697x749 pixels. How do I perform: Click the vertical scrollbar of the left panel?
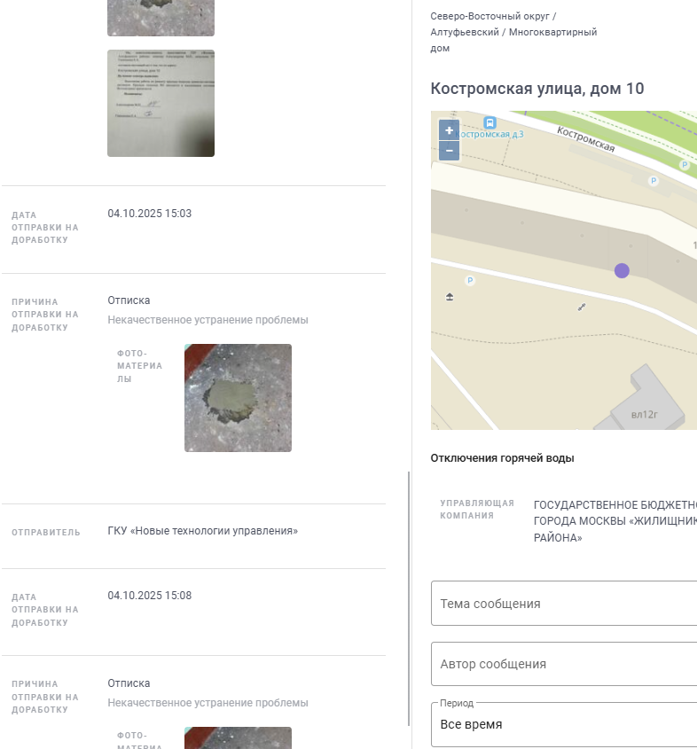pyautogui.click(x=409, y=598)
